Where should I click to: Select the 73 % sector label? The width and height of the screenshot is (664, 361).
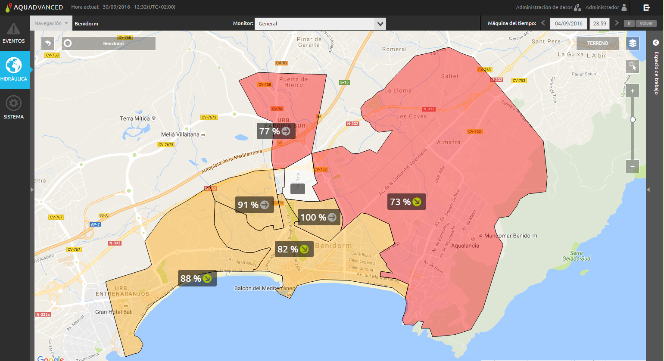coord(406,202)
